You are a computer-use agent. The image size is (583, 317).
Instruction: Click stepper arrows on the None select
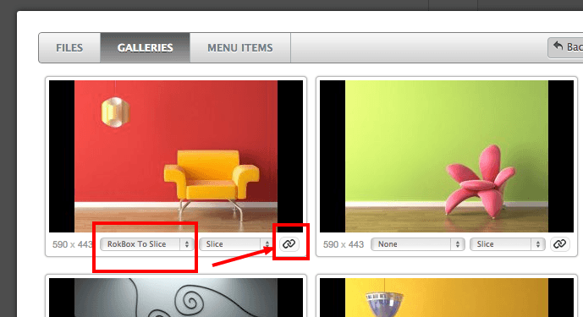point(457,244)
